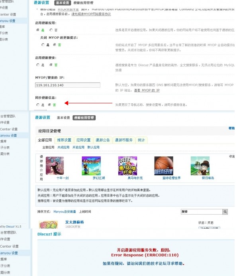Sort by 上线时间
Viewport: 241px width, 276px height.
point(85,211)
